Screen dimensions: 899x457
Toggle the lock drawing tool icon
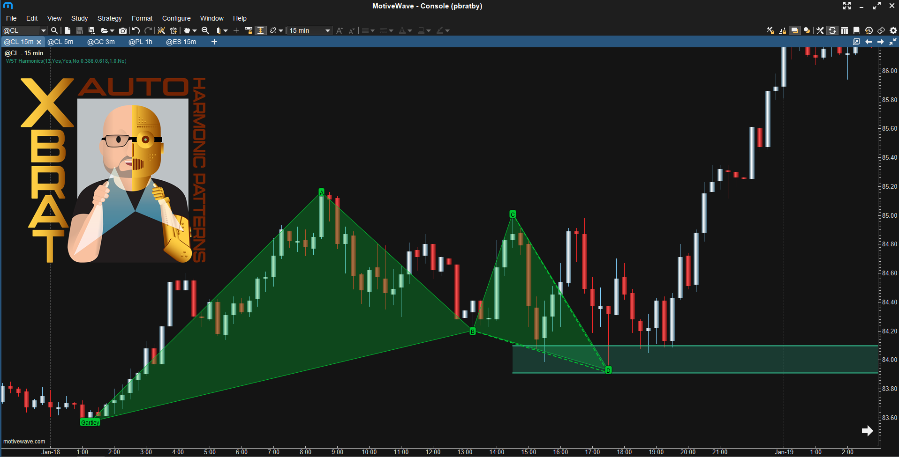pos(249,30)
